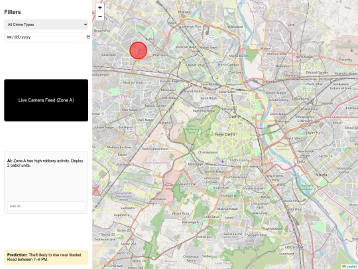Click the Ask AI text box

coord(46,206)
